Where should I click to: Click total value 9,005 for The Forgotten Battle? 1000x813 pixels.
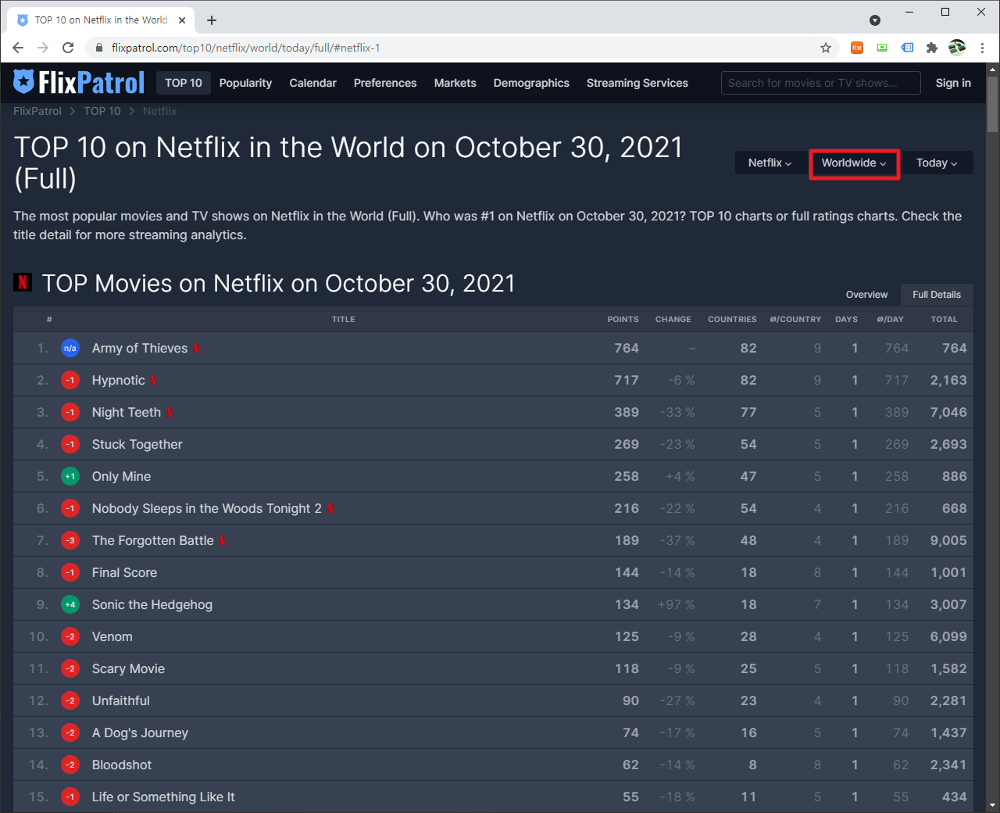point(948,540)
